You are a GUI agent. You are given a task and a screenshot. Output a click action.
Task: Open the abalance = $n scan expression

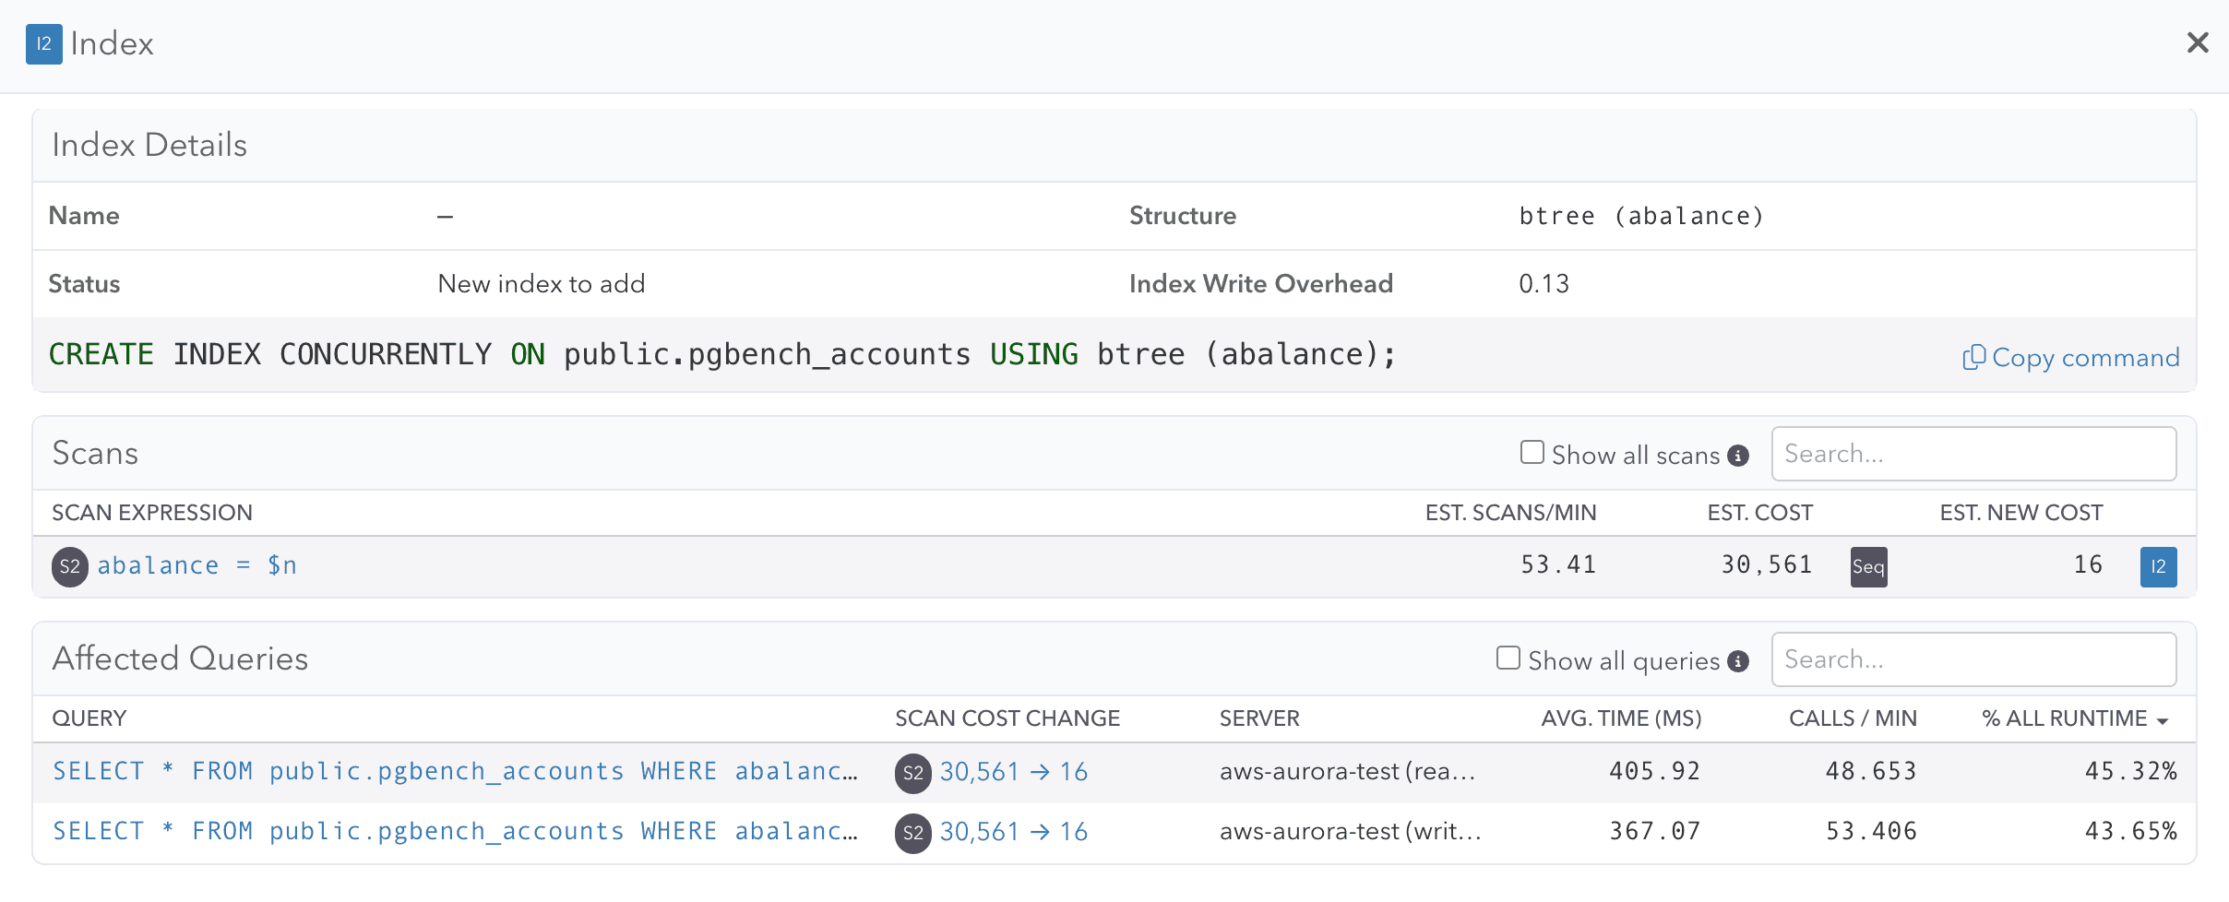(x=197, y=565)
